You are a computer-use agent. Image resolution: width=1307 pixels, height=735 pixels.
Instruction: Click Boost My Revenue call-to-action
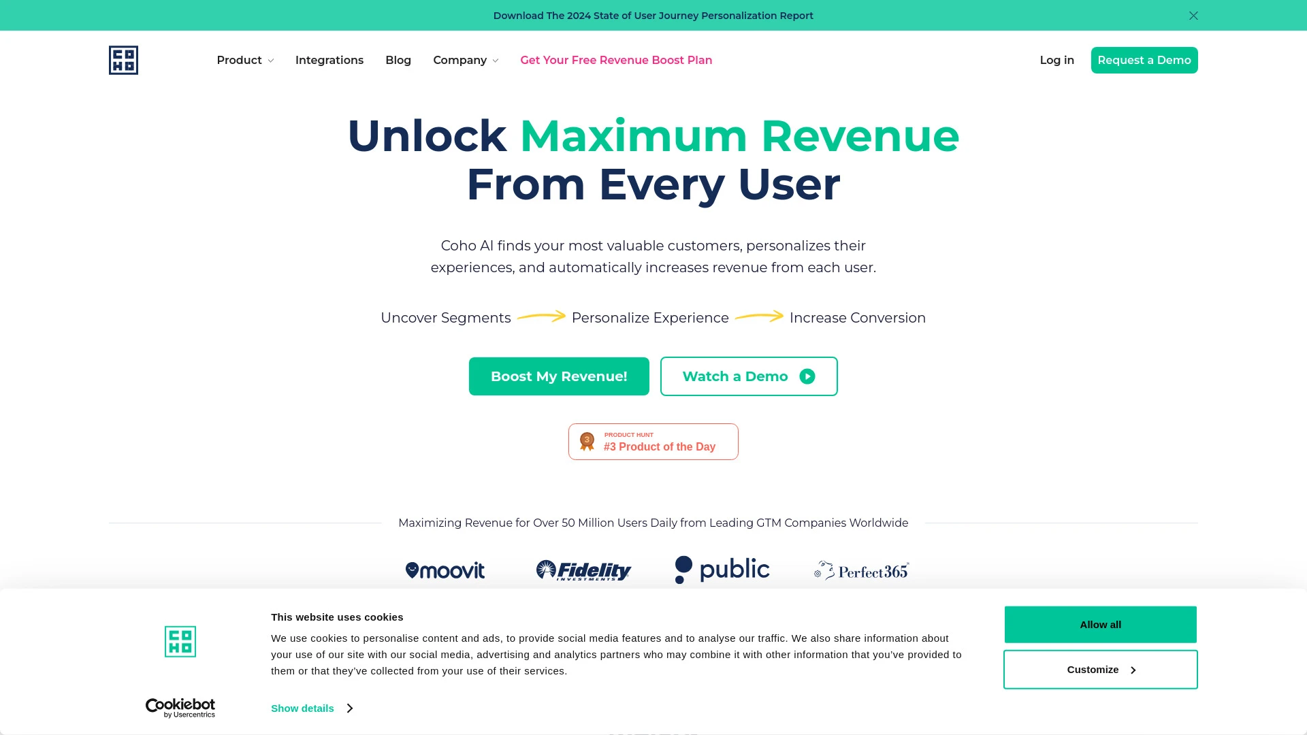tap(560, 376)
